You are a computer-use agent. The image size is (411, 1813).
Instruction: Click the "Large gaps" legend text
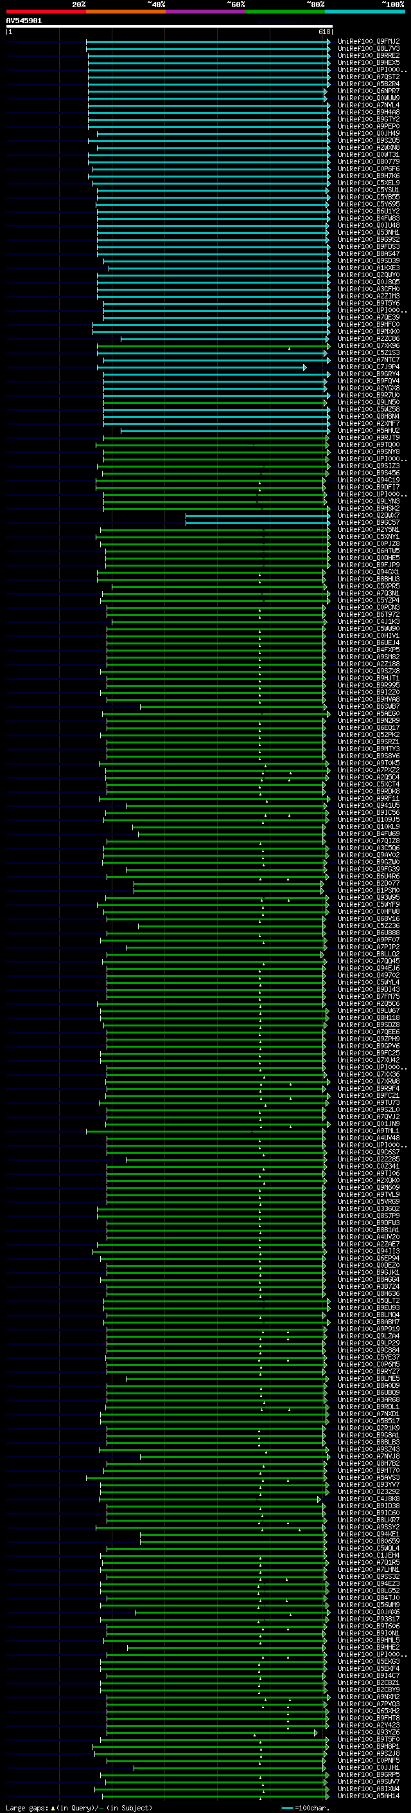(x=27, y=1808)
